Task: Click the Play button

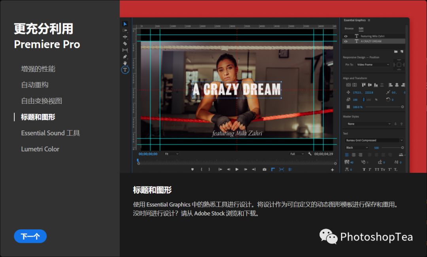Action: [x=237, y=169]
